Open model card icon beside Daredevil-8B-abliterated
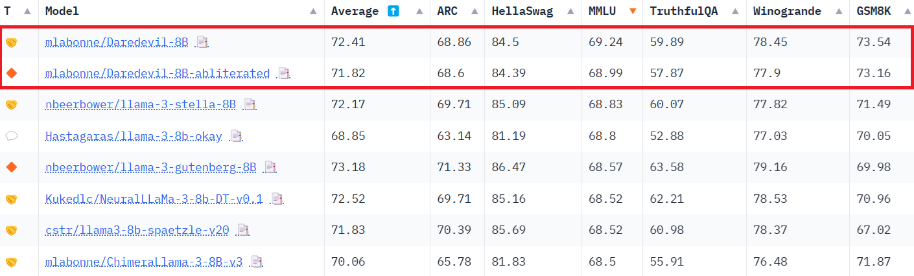The image size is (914, 276). (x=284, y=73)
